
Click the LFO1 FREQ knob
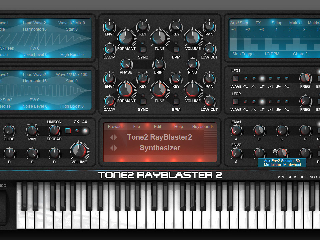pyautogui.click(x=305, y=78)
